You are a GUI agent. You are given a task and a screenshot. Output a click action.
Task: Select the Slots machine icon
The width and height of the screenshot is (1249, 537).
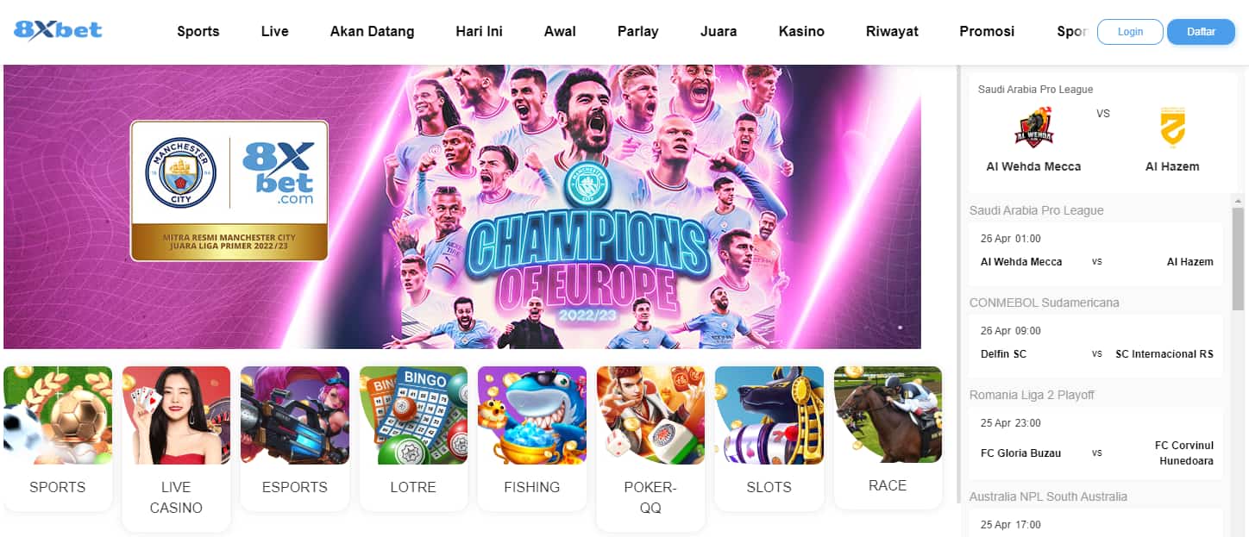pos(769,415)
